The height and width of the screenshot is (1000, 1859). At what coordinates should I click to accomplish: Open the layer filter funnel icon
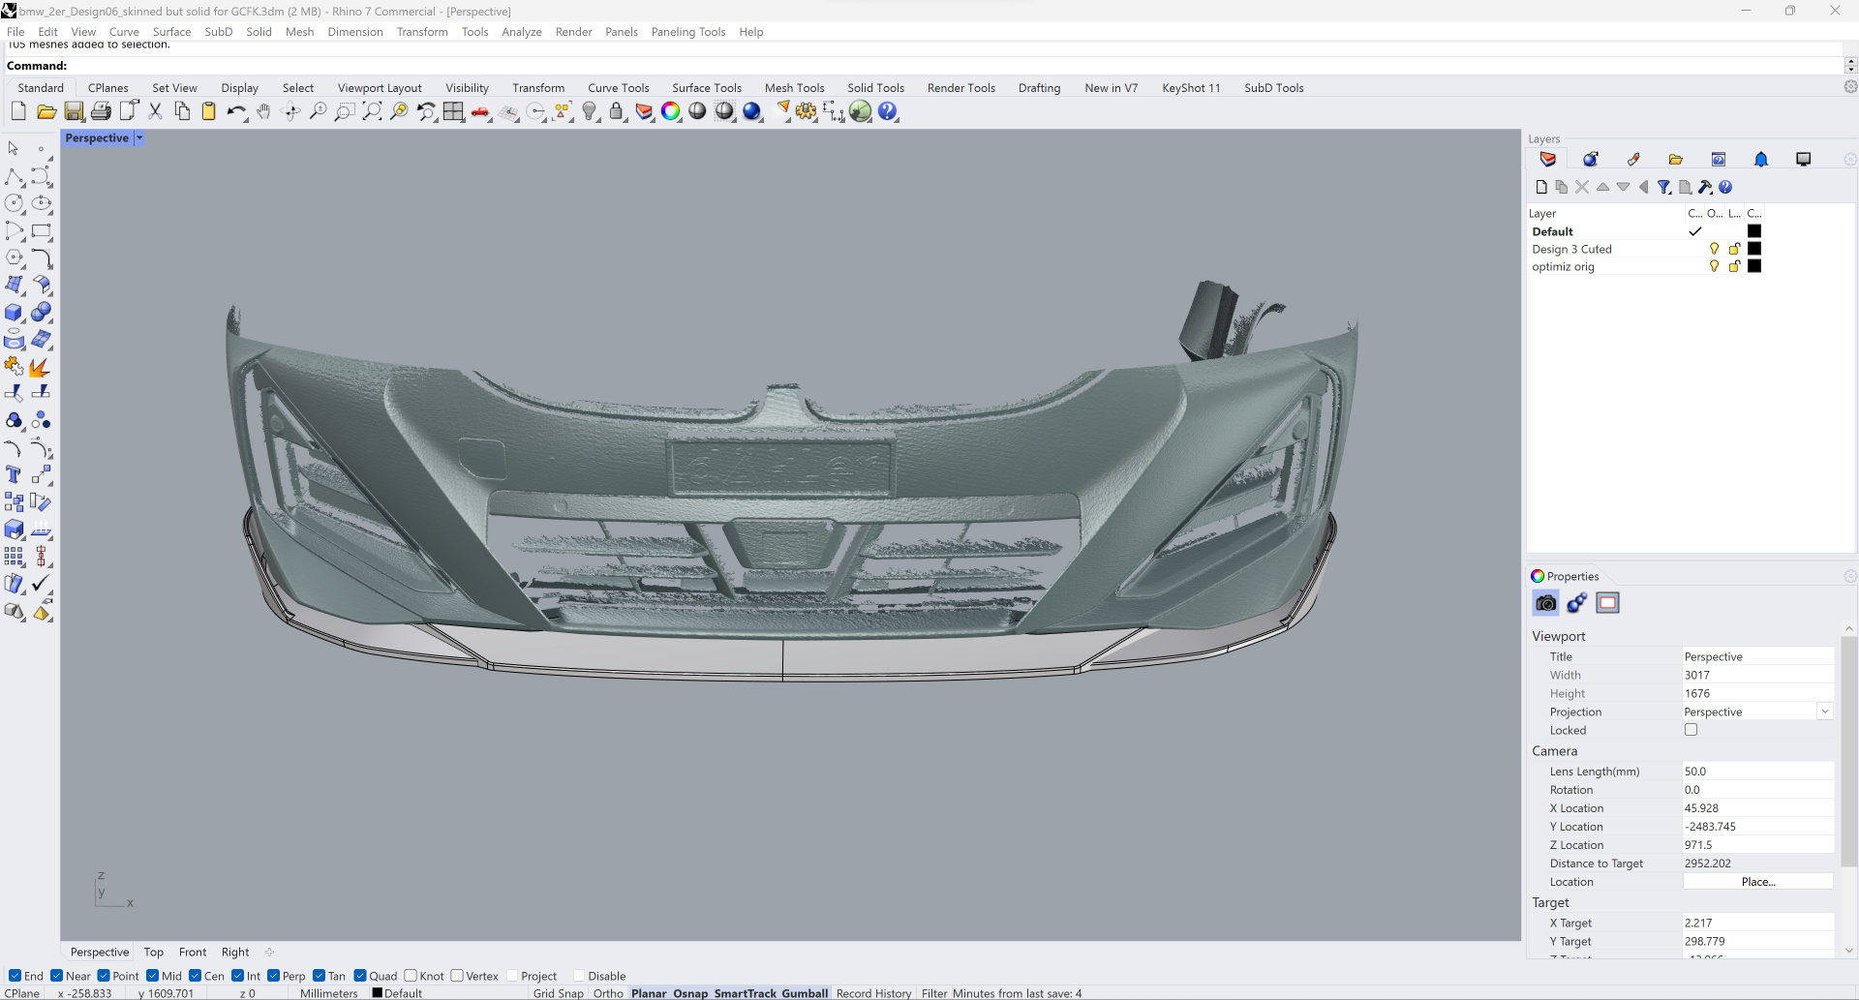click(x=1663, y=187)
